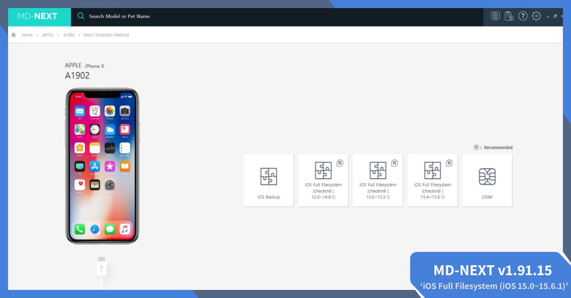Go to A1902 in the breadcrumb

[x=69, y=35]
